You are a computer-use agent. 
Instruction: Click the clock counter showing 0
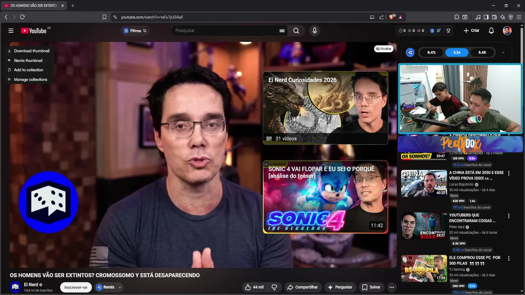[x=402, y=31]
